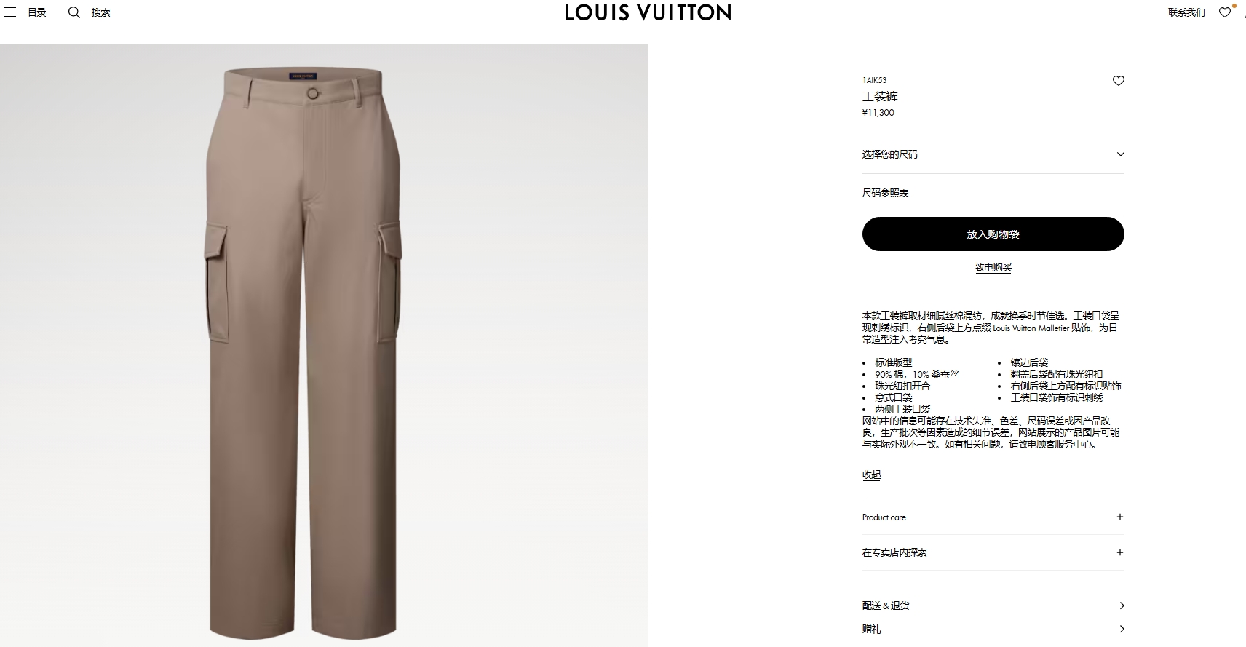
Task: Click the search magnifier icon
Action: coord(74,12)
